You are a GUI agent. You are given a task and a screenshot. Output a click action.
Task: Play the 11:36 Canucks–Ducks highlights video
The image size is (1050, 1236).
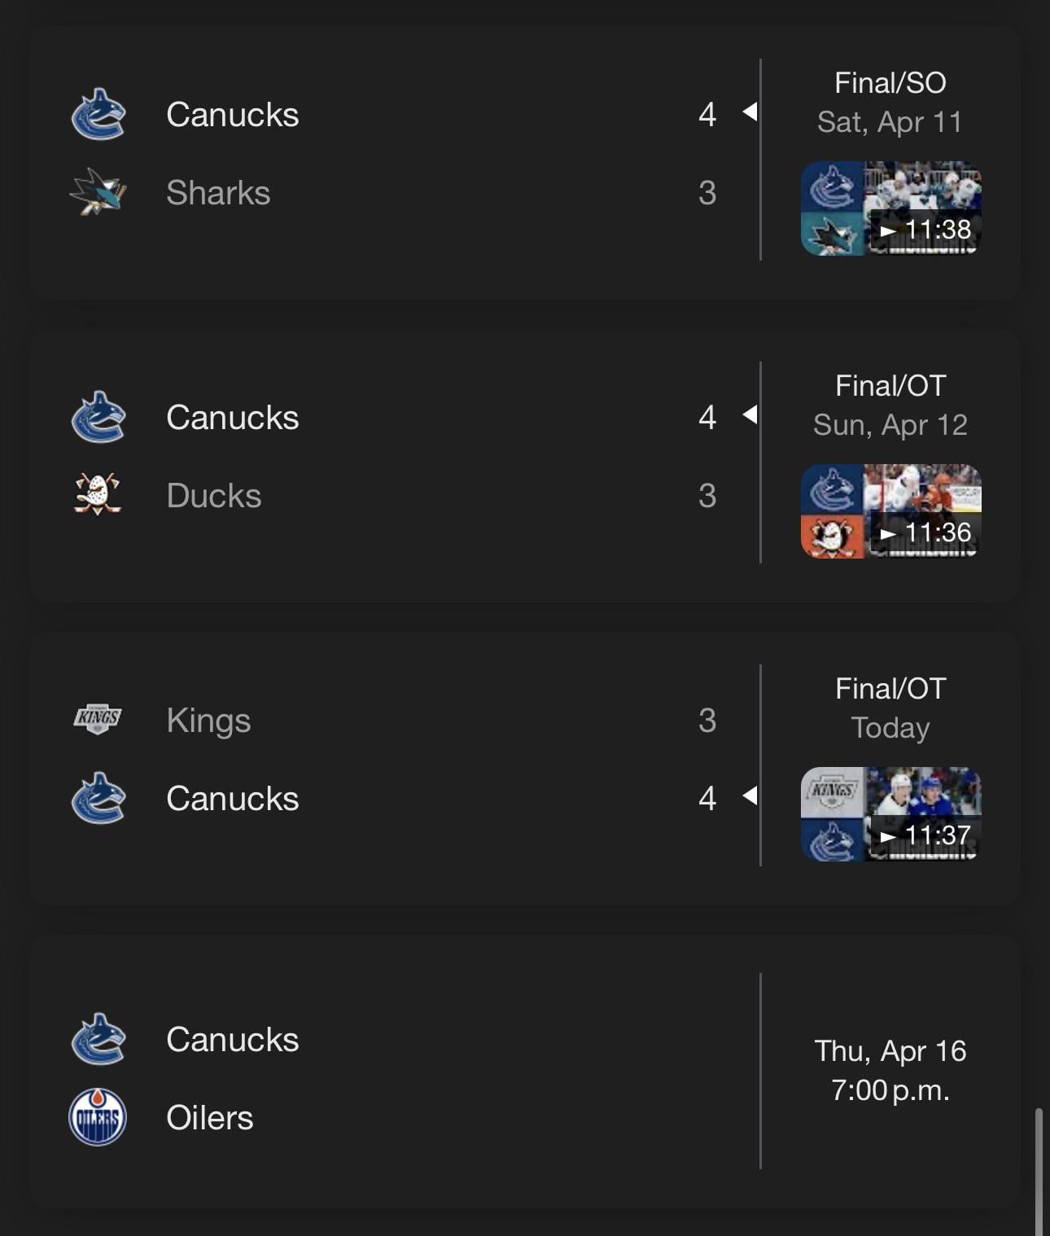pyautogui.click(x=890, y=511)
